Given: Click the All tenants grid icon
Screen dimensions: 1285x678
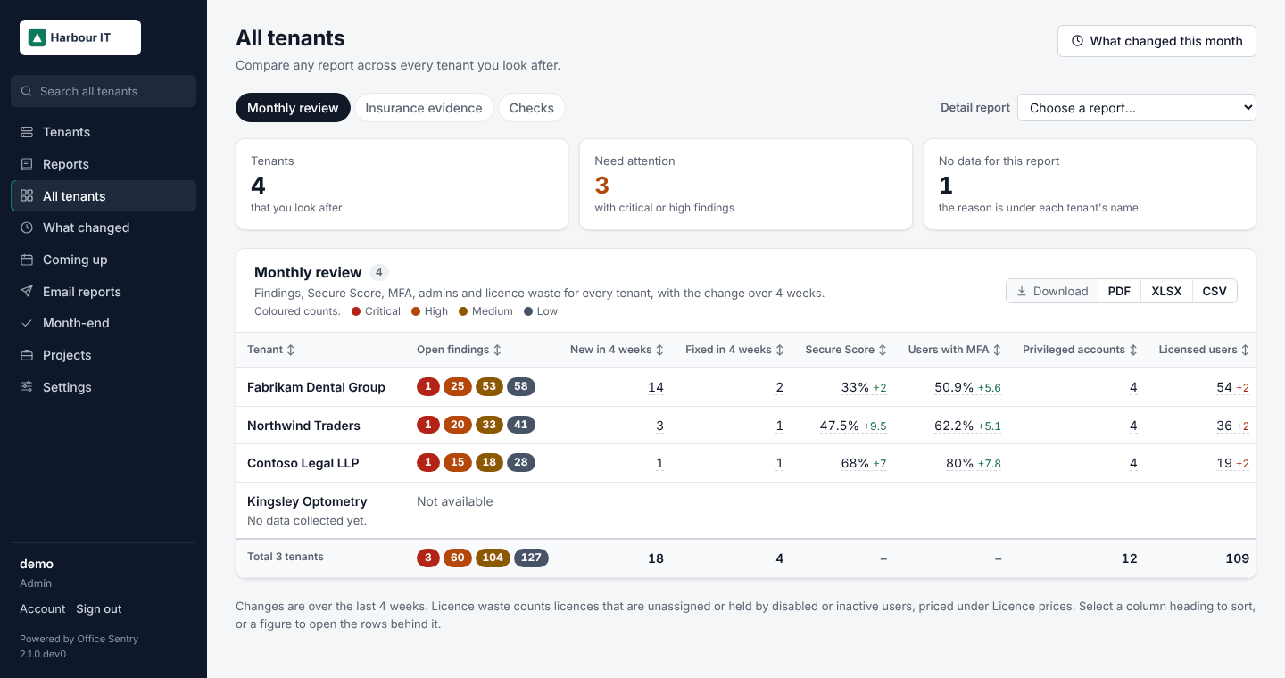Looking at the screenshot, I should (27, 196).
